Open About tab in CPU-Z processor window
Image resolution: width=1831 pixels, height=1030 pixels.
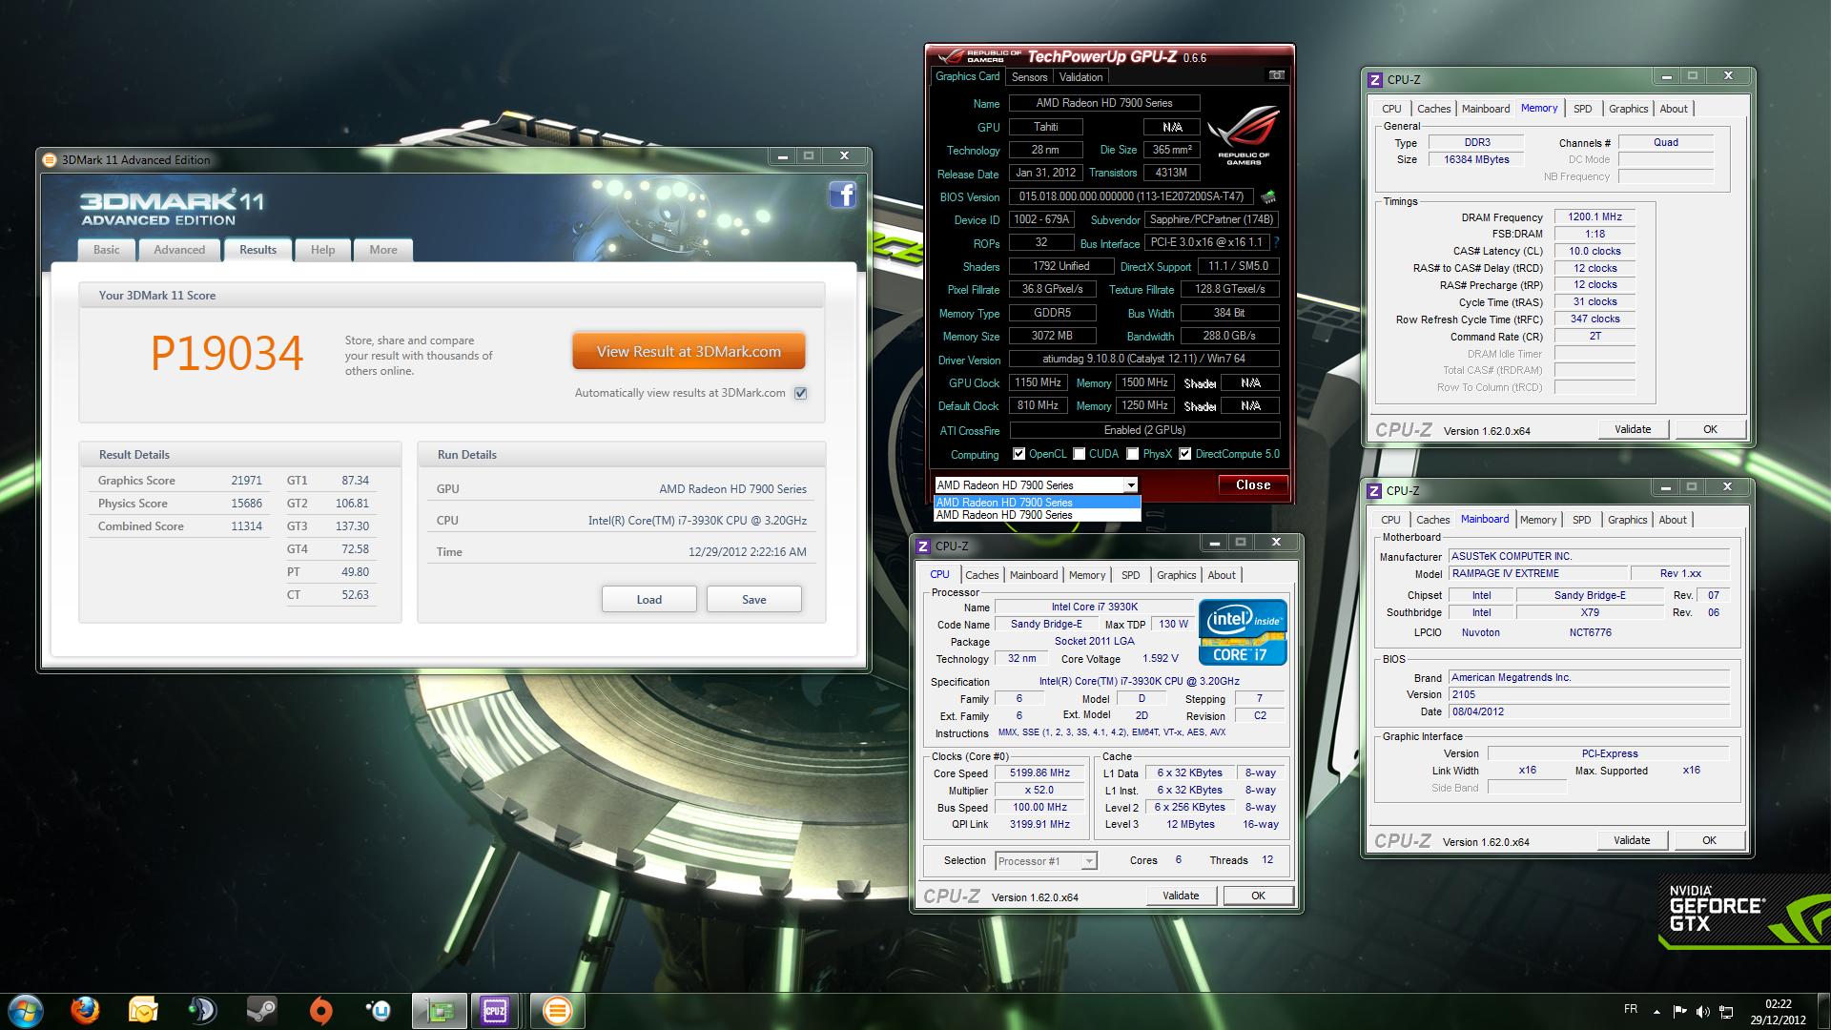pos(1221,575)
